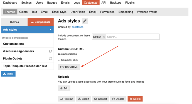This screenshot has width=192, height=104.
Task: Switch to the Emoji sub-tab
Action: coord(93,12)
